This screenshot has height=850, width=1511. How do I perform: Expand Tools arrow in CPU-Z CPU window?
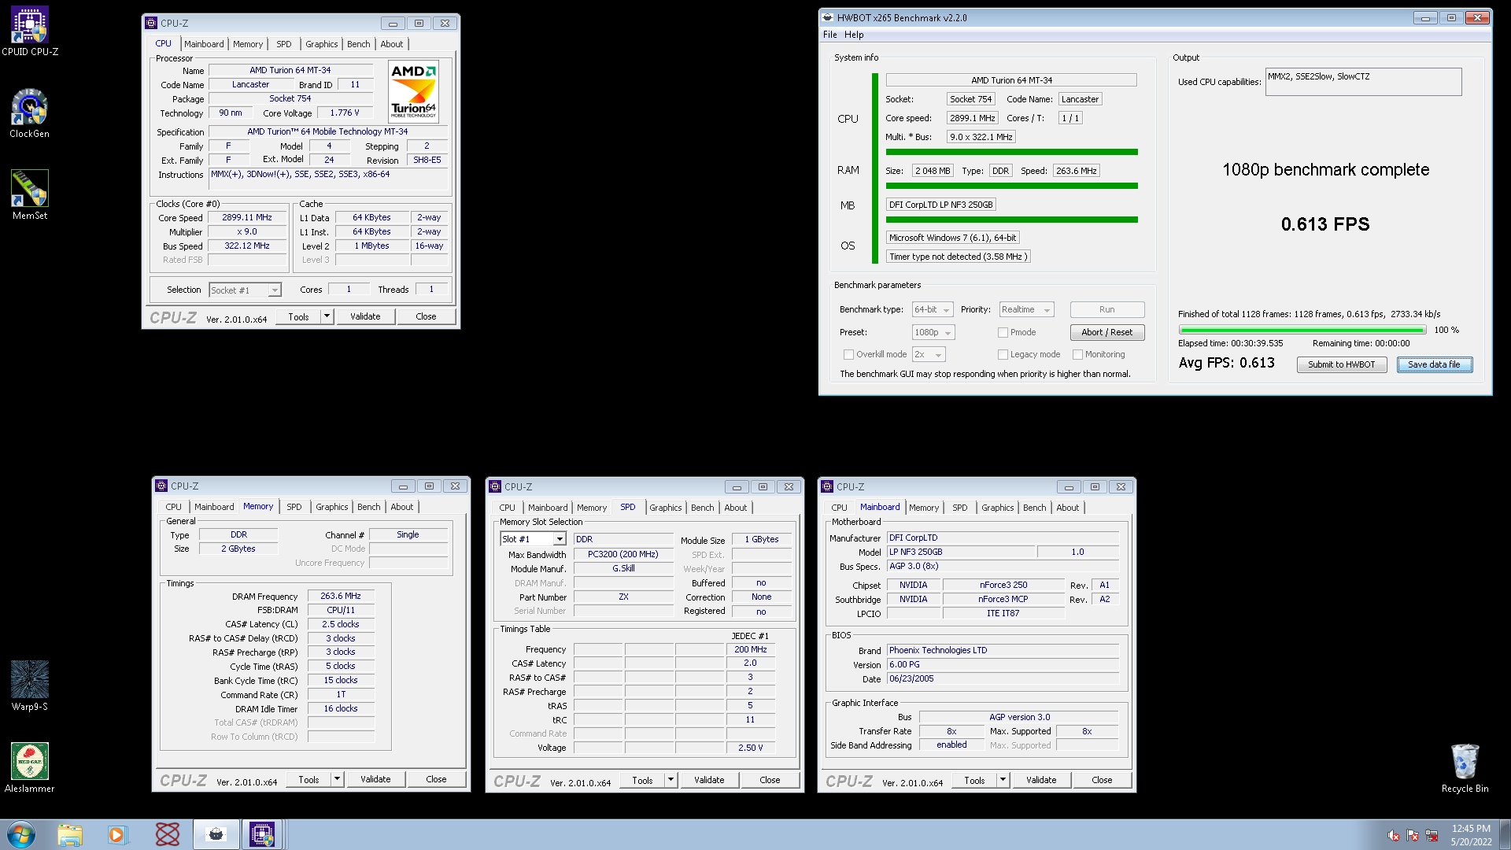tap(327, 316)
